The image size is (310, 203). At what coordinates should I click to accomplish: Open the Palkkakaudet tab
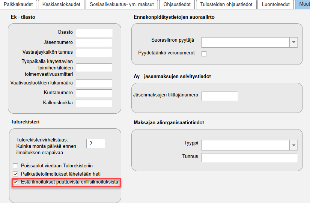click(18, 5)
